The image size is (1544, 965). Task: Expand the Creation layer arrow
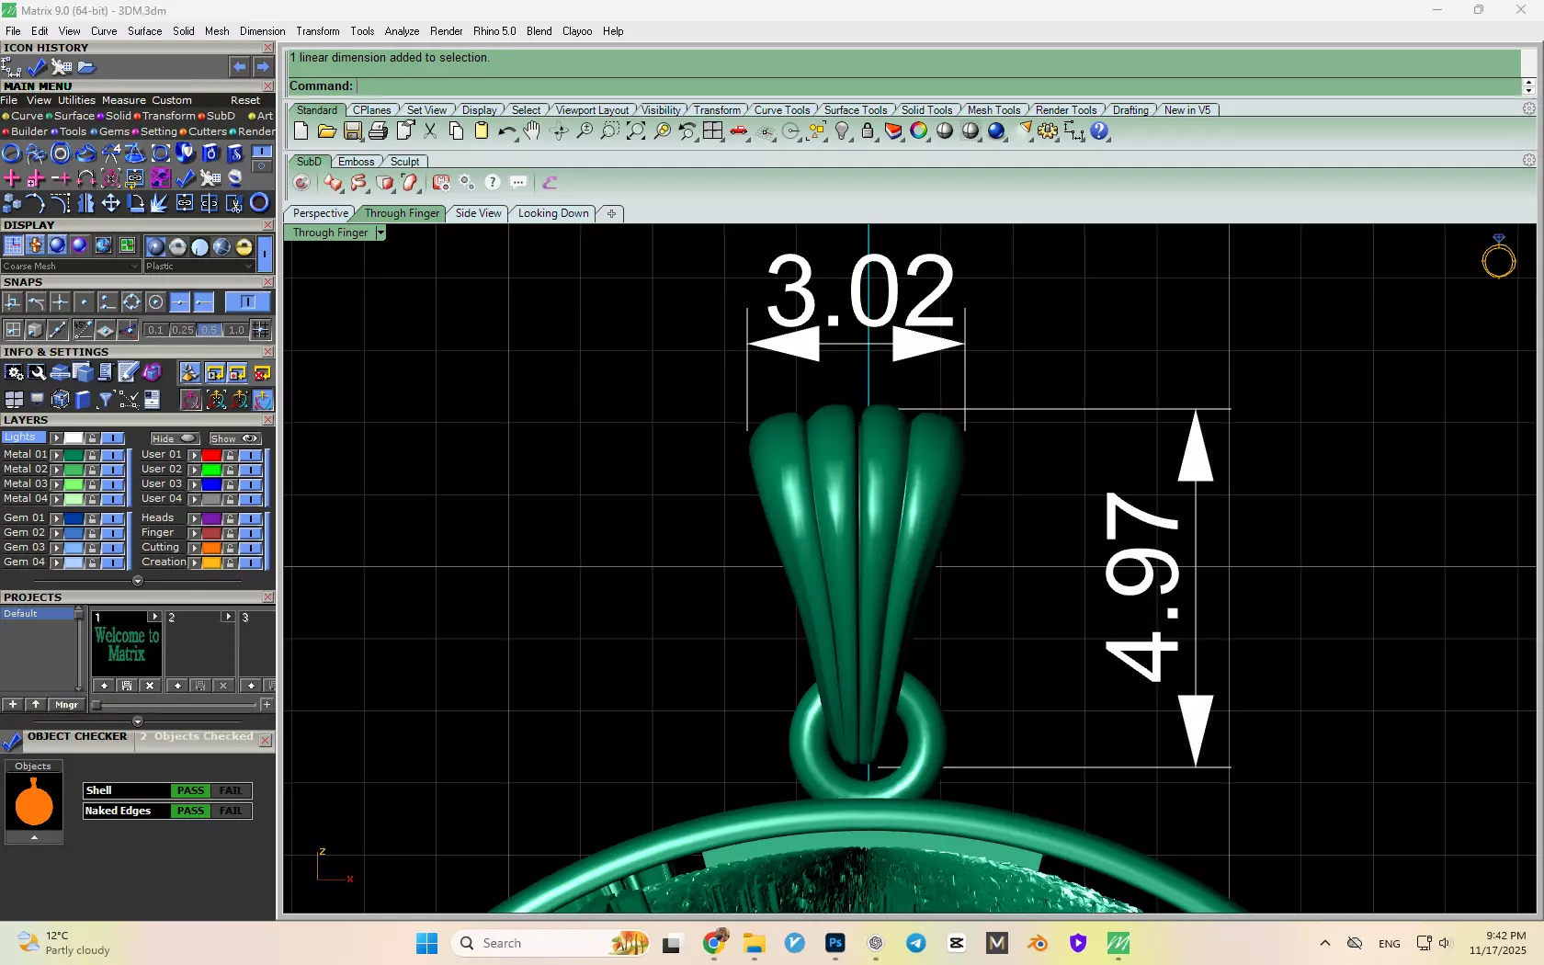pos(194,562)
